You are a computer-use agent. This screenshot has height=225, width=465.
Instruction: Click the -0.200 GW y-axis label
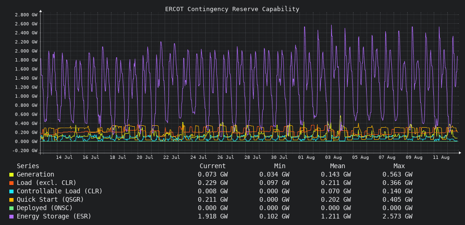[25, 150]
